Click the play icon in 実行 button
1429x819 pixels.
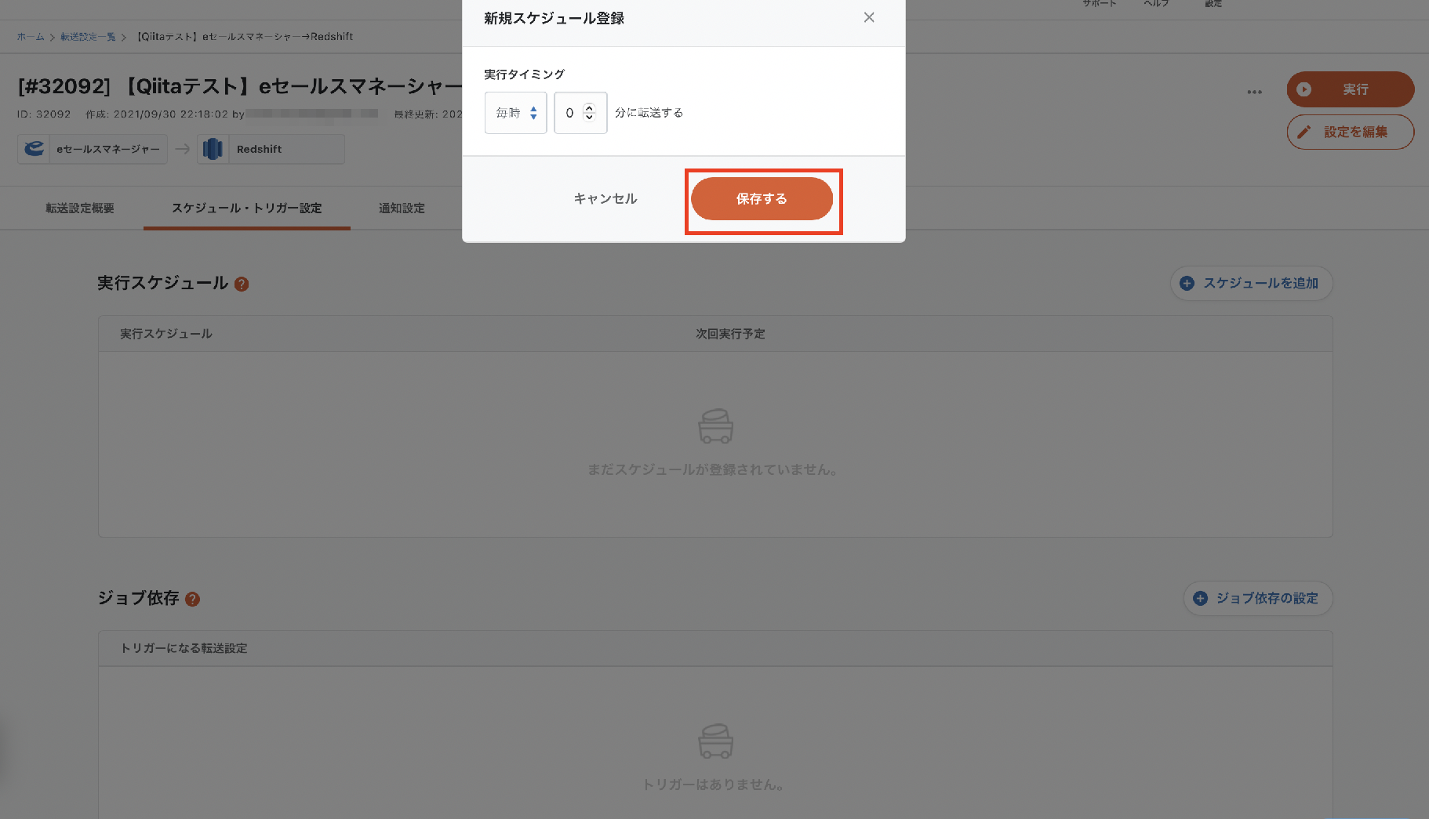1304,89
